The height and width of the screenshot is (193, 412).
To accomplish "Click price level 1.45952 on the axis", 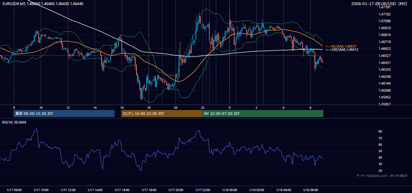I will tap(385, 97).
